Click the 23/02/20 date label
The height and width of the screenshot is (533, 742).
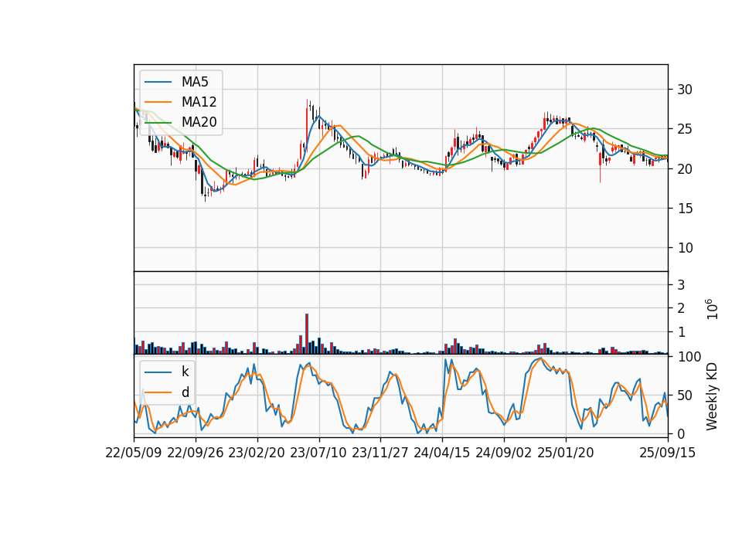tap(257, 453)
